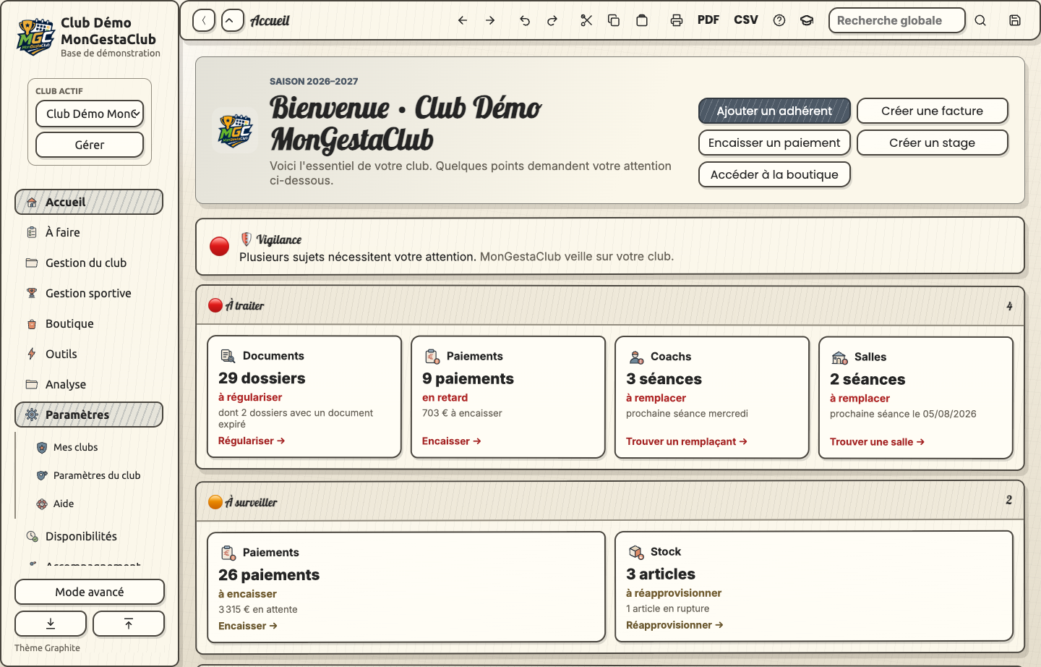Export the data as CSV
The height and width of the screenshot is (667, 1041).
coord(746,20)
